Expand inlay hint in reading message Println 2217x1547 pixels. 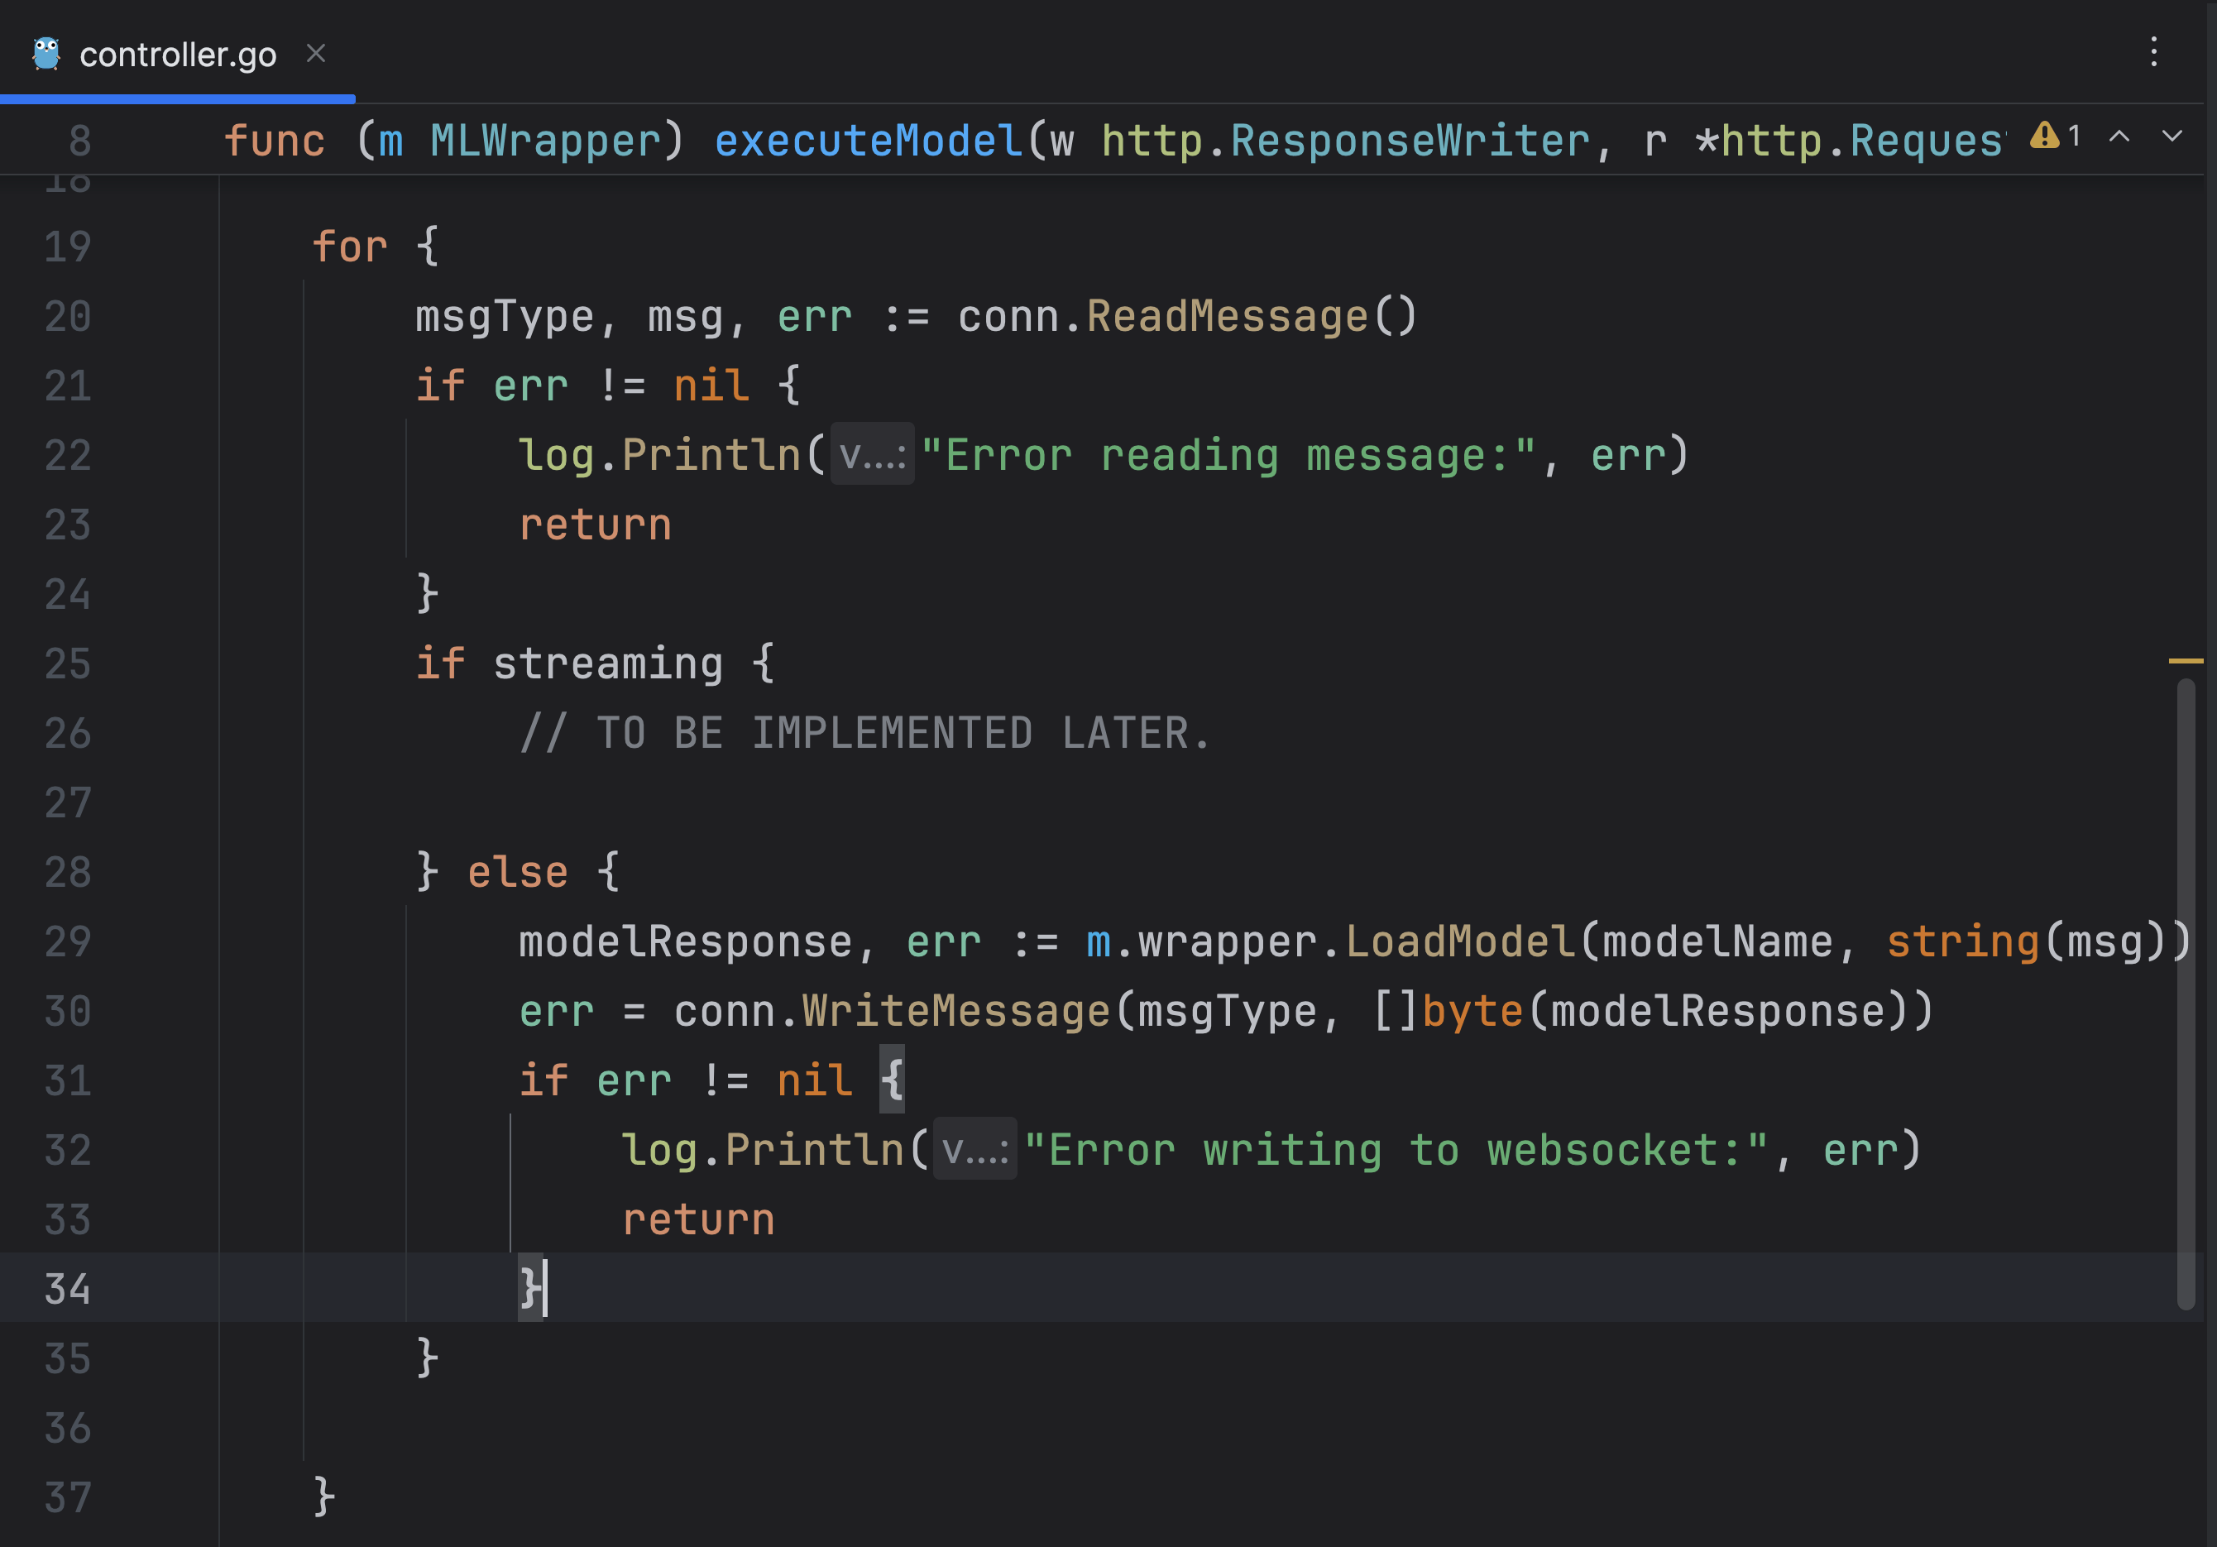point(872,455)
